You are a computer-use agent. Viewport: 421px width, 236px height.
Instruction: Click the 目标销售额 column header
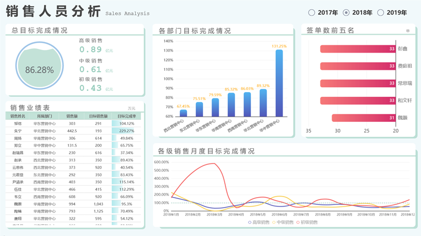[x=98, y=116]
